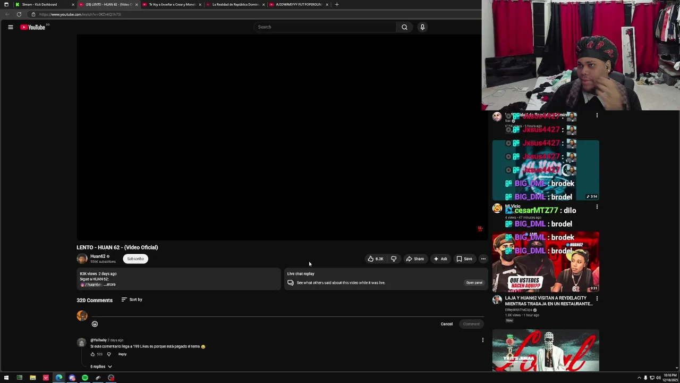Share the LENTO video
Screen dimensions: 680x383
tap(415, 259)
